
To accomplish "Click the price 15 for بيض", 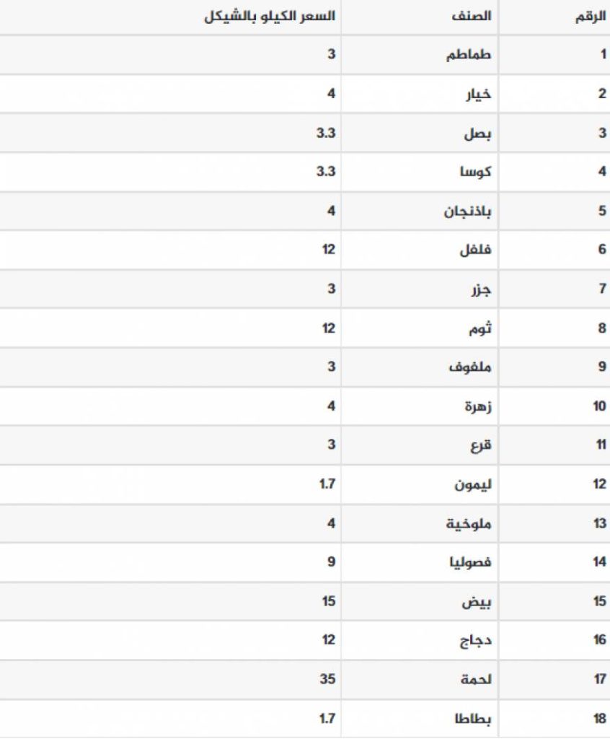I will (328, 601).
